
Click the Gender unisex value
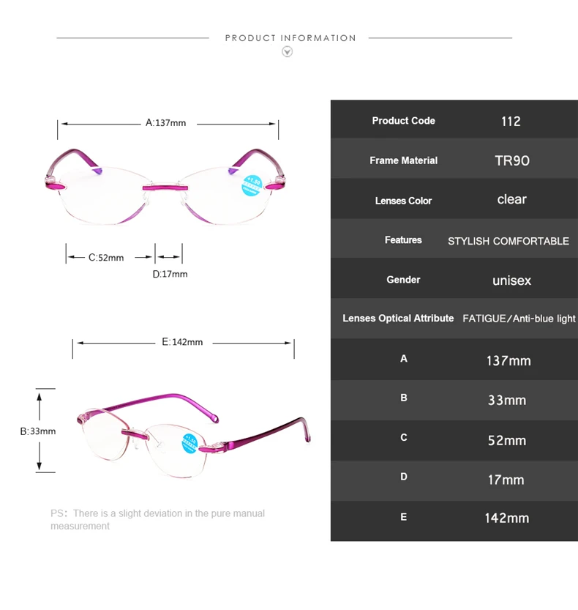point(511,280)
